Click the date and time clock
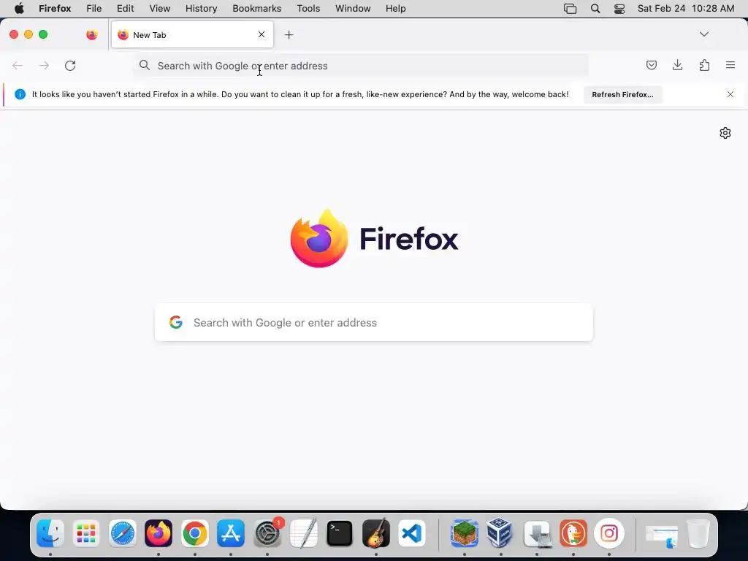Screen dimensions: 748x561 (686, 9)
